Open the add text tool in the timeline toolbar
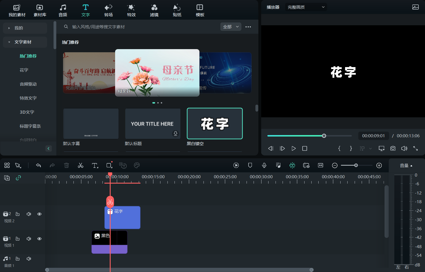The image size is (425, 272). 95,165
